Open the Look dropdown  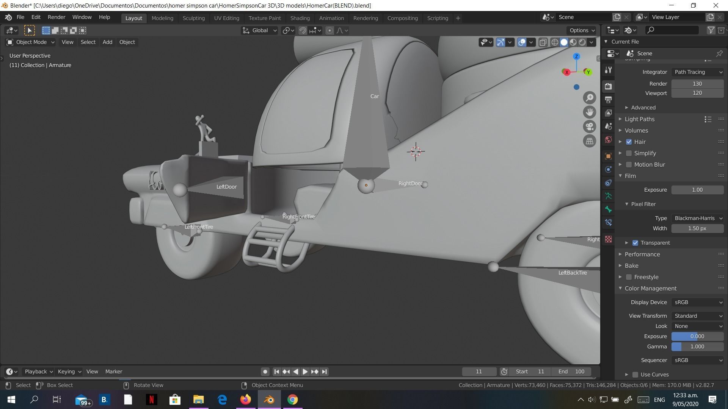698,326
